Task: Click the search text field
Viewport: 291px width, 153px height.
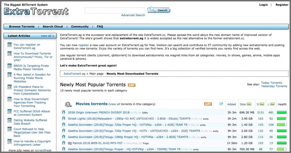Action: [115, 10]
